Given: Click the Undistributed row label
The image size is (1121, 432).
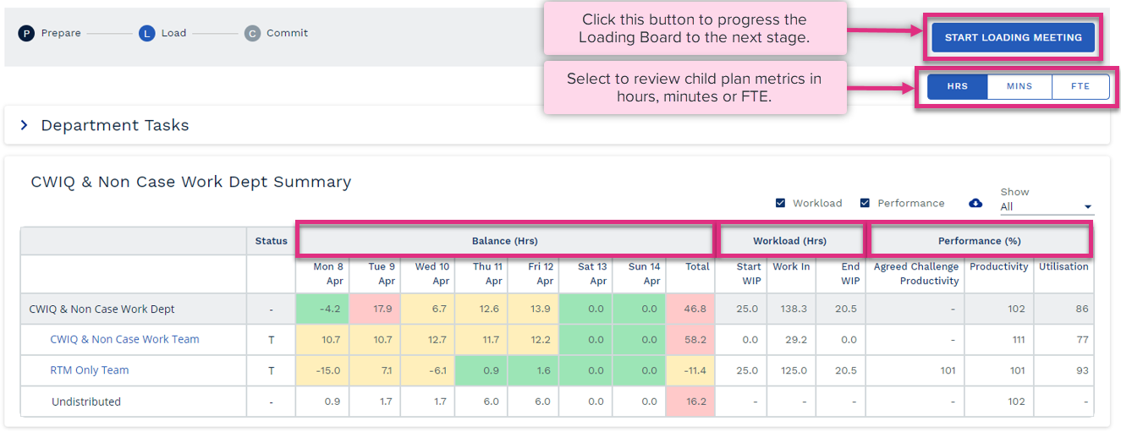Looking at the screenshot, I should pyautogui.click(x=86, y=402).
